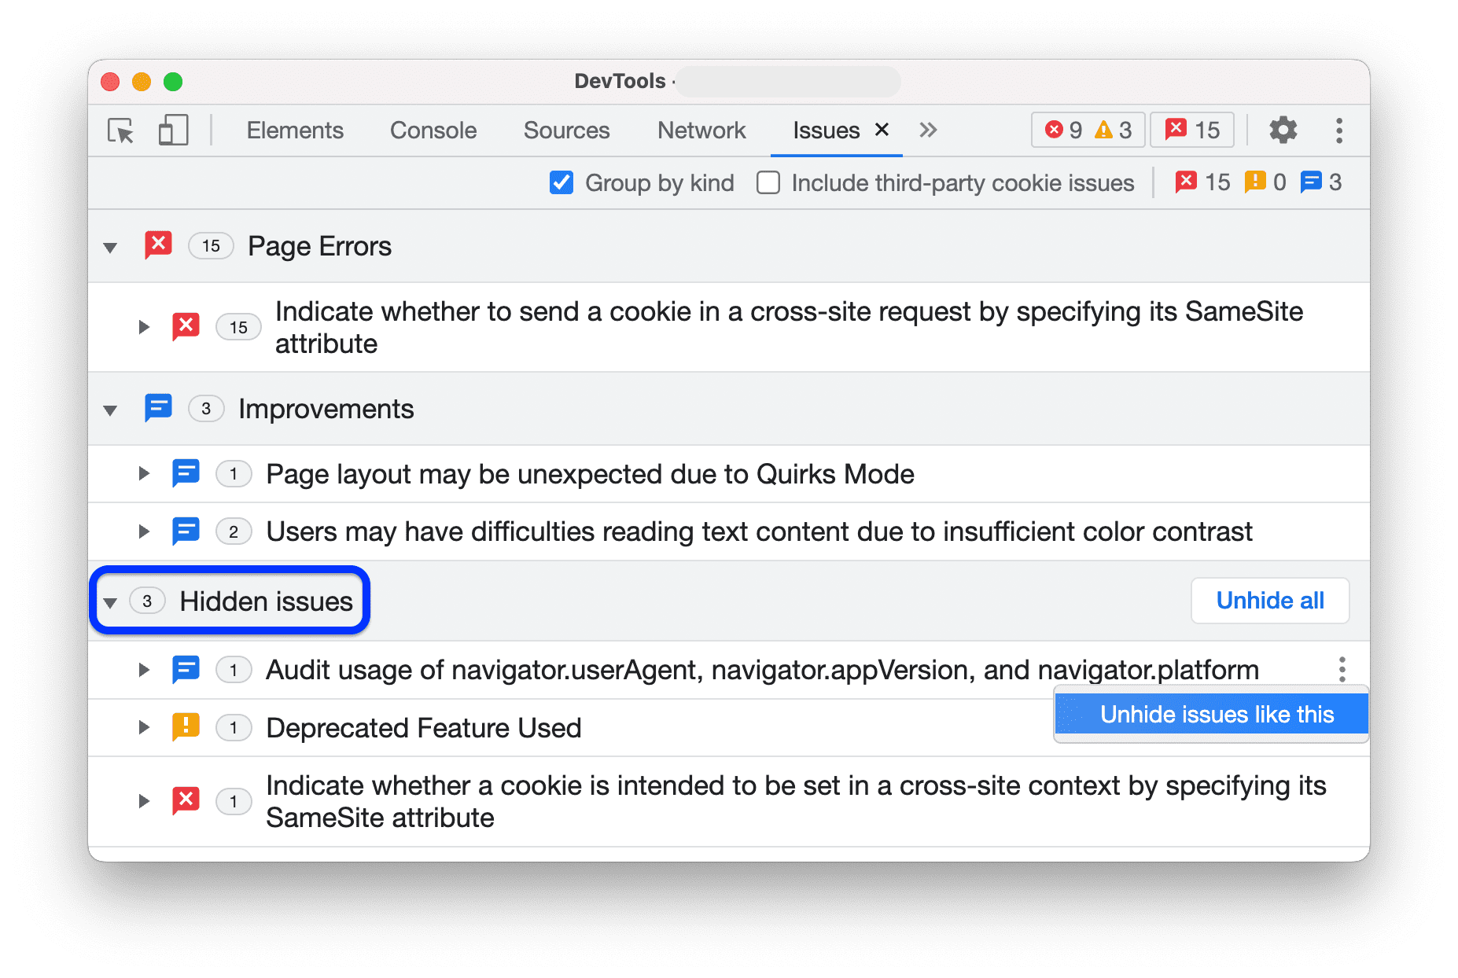Click the console error counter showing 9 errors
The image size is (1458, 978).
coord(1064,131)
